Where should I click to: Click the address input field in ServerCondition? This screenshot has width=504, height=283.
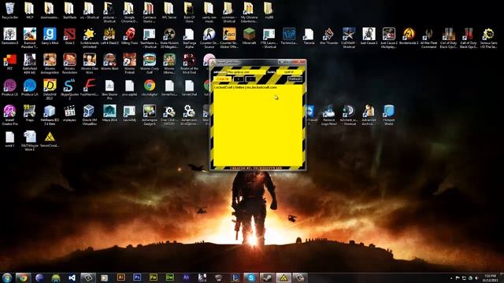246,72
